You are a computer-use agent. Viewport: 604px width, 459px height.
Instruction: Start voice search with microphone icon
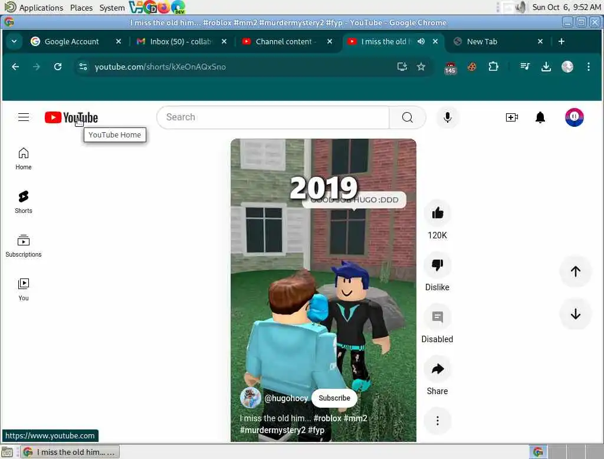[x=447, y=117]
